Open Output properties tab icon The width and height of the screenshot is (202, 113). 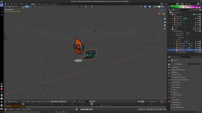pos(169,67)
